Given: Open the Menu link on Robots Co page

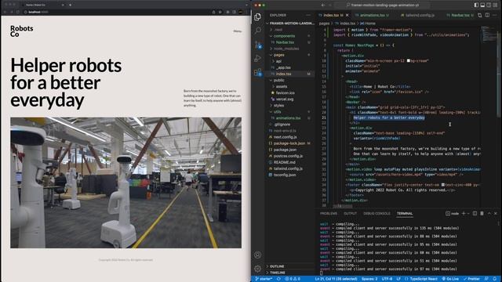Looking at the screenshot, I should coord(237,31).
